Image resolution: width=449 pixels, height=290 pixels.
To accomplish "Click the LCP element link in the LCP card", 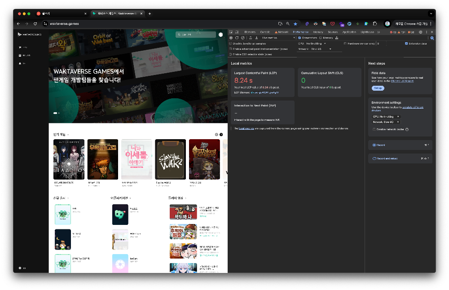I will [x=264, y=92].
